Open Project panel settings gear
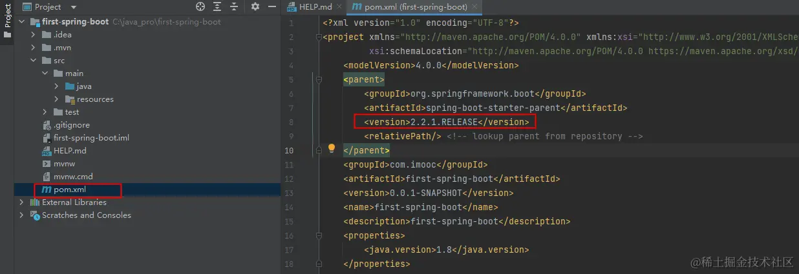Viewport: 799px width, 274px height. 255,6
